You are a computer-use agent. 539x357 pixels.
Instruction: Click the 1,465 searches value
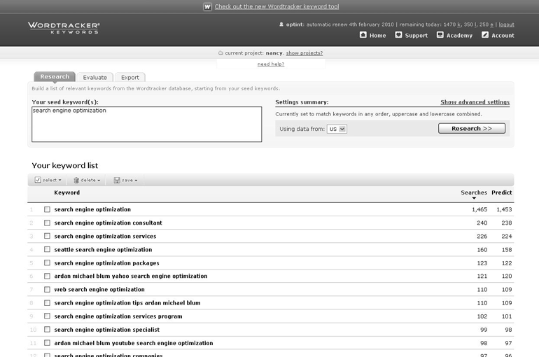[x=479, y=209]
